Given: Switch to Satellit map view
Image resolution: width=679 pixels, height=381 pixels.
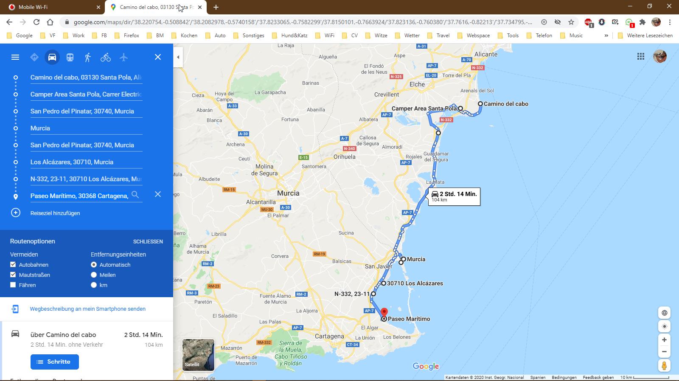Looking at the screenshot, I should point(198,355).
